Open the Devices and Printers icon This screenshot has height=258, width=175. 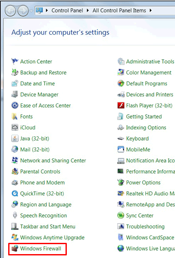pos(121,95)
